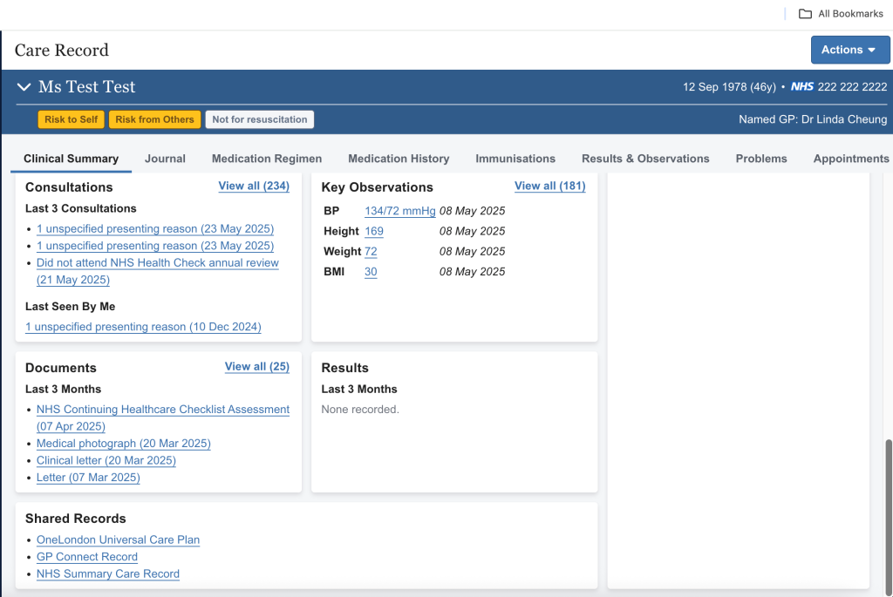Viewport: 893px width, 597px height.
Task: Go to the Immunisations tab
Action: (x=515, y=159)
